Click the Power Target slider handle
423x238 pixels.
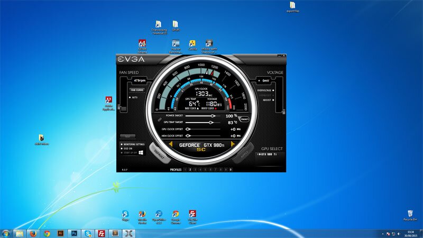coord(213,116)
